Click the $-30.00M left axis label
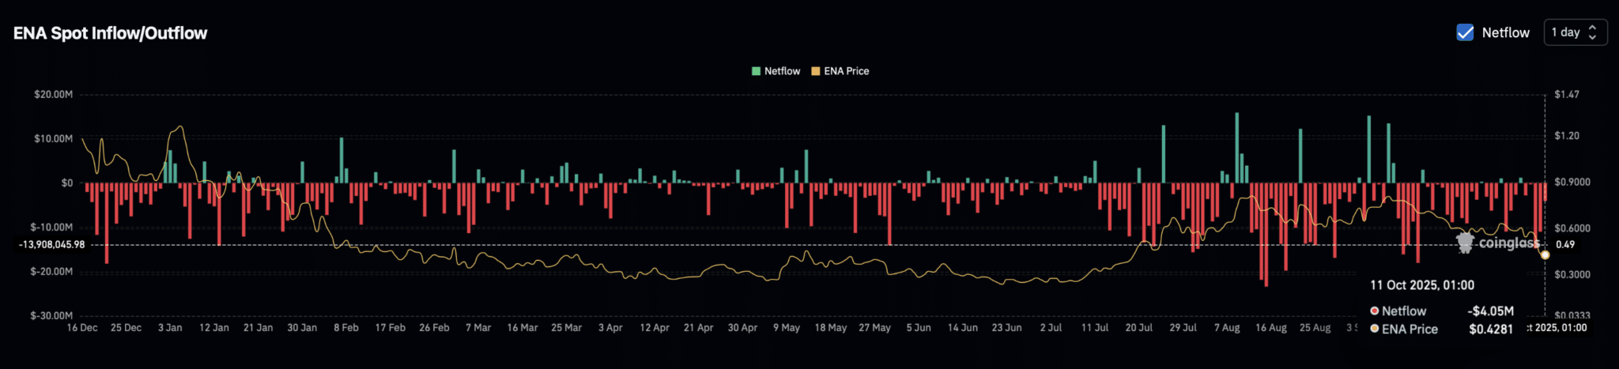 pos(51,315)
